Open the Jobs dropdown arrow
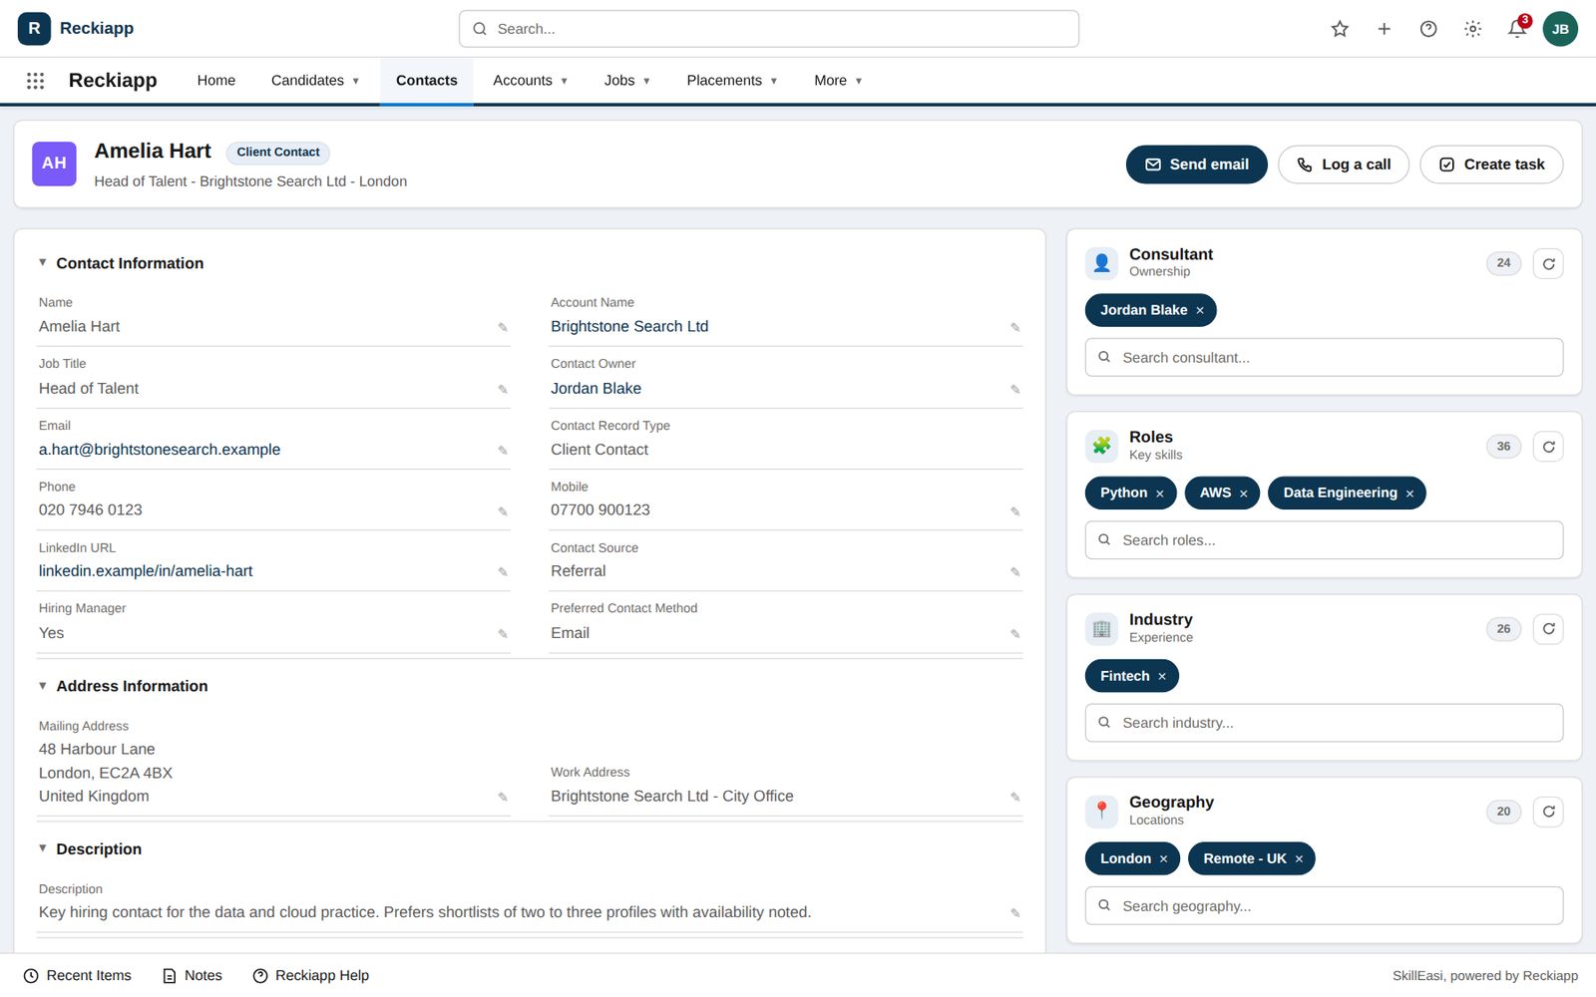1596x997 pixels. [646, 82]
